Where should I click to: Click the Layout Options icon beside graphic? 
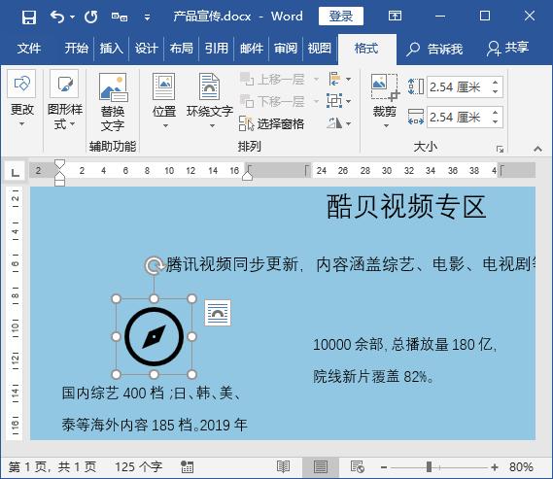[218, 313]
